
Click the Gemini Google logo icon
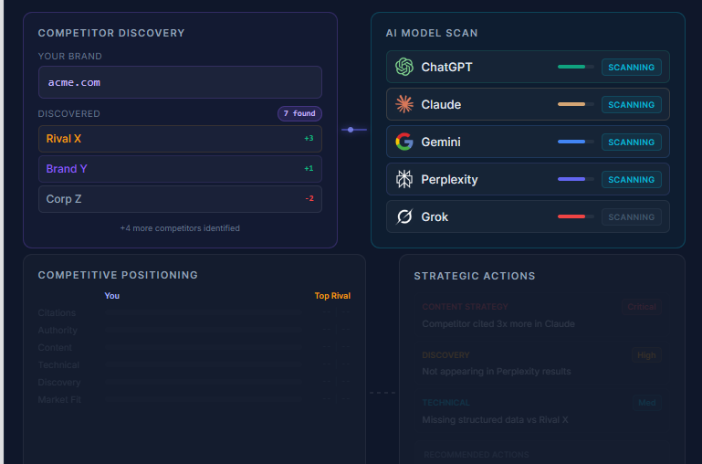(x=404, y=142)
